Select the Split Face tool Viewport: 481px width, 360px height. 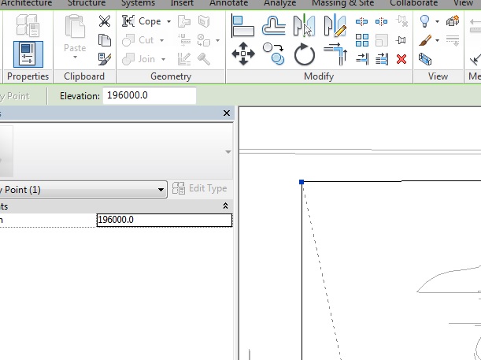(x=204, y=21)
